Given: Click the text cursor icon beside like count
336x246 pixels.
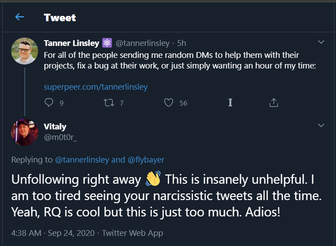Looking at the screenshot, I should [230, 102].
